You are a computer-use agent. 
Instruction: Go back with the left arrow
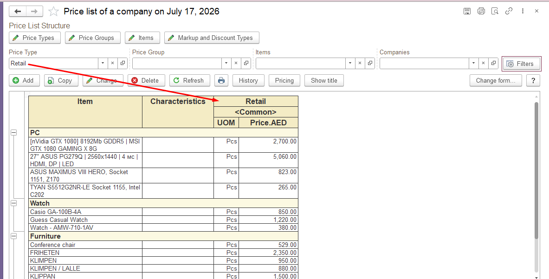tap(18, 12)
